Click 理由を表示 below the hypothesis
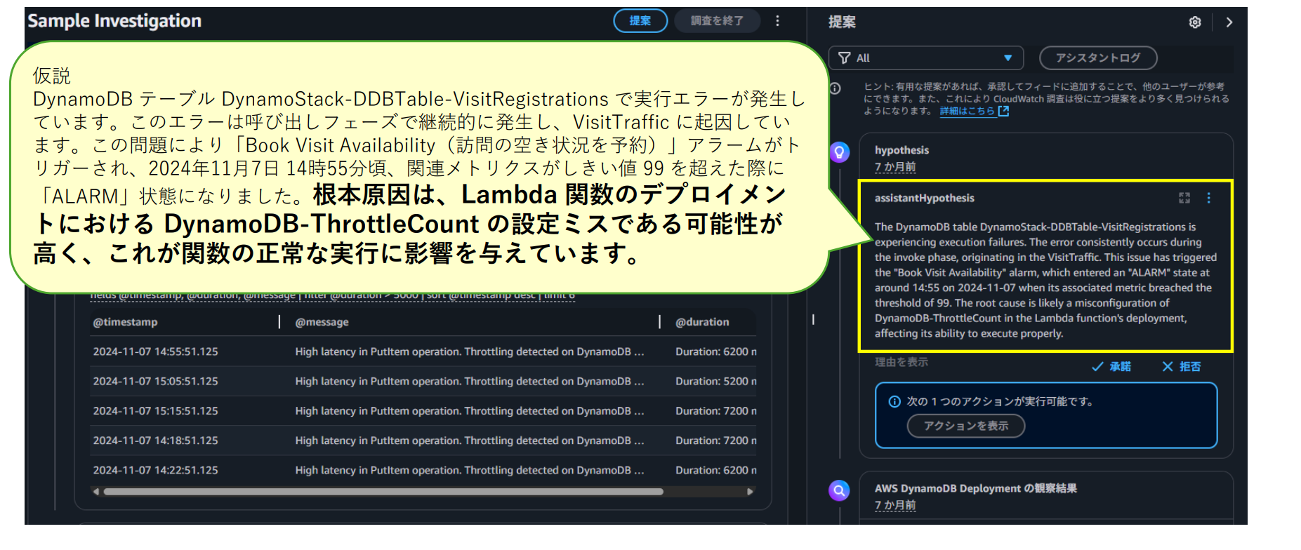The image size is (1301, 550). (902, 362)
